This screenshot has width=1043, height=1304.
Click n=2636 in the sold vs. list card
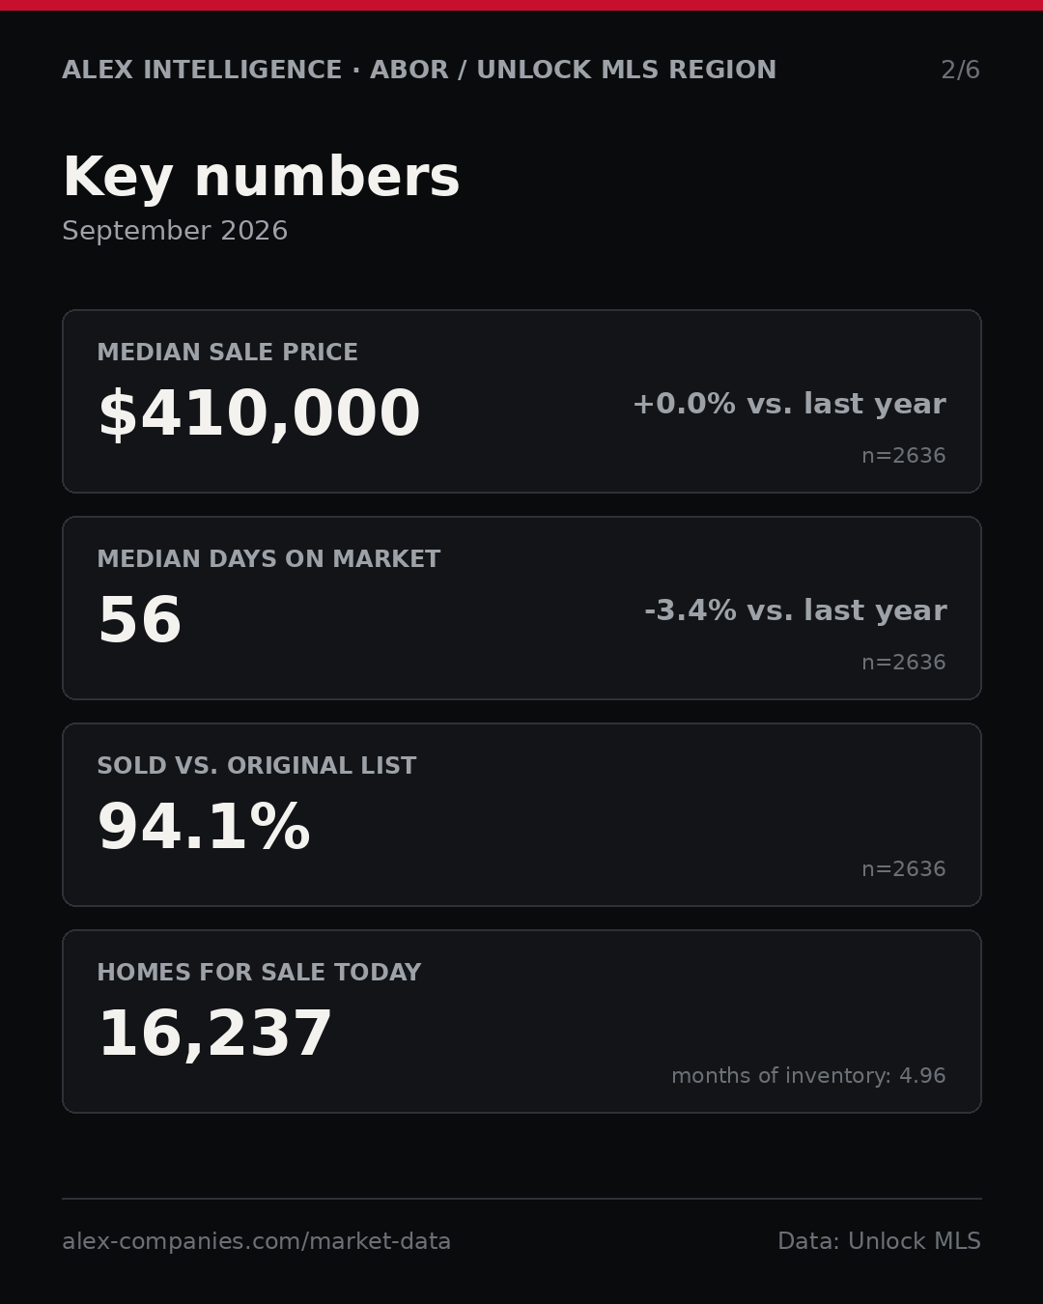click(903, 869)
